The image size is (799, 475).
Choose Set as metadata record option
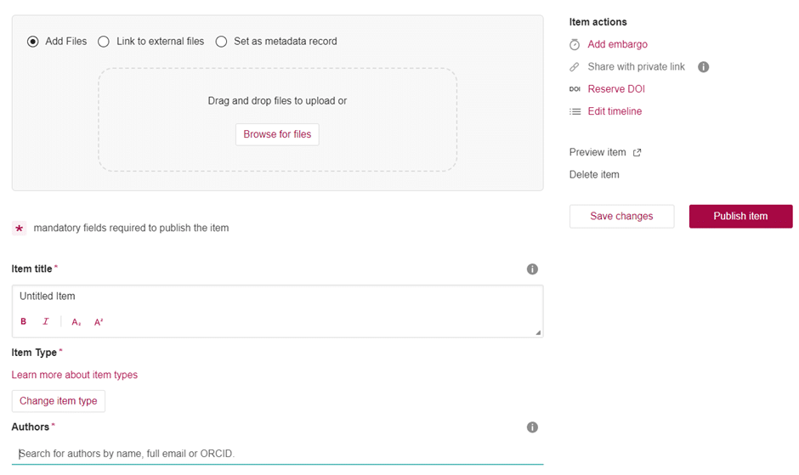pyautogui.click(x=221, y=41)
